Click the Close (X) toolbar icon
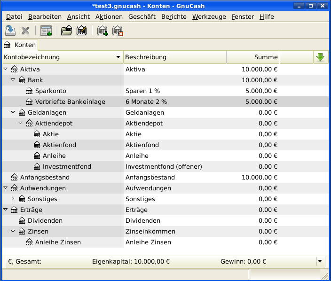 click(x=25, y=31)
